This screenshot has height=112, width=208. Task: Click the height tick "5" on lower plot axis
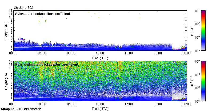pos(11,85)
